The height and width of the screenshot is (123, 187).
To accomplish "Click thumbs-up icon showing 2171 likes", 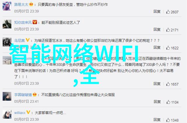I will (168, 30).
